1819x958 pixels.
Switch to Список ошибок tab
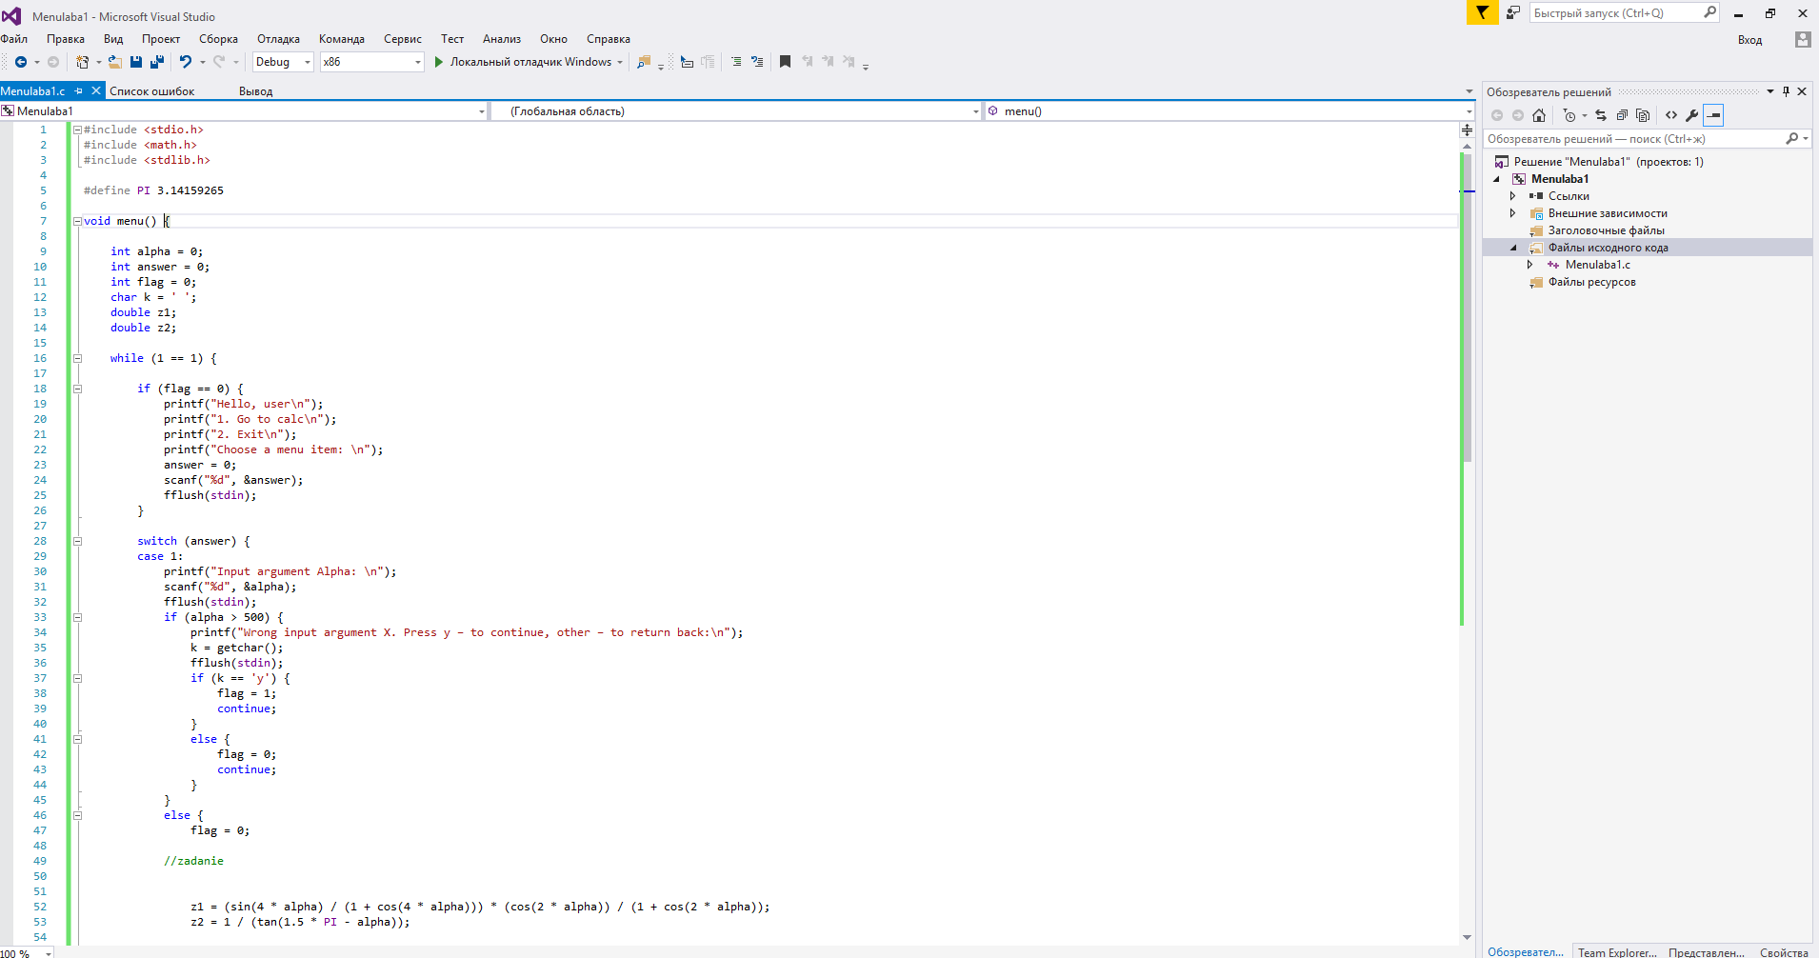click(x=151, y=91)
